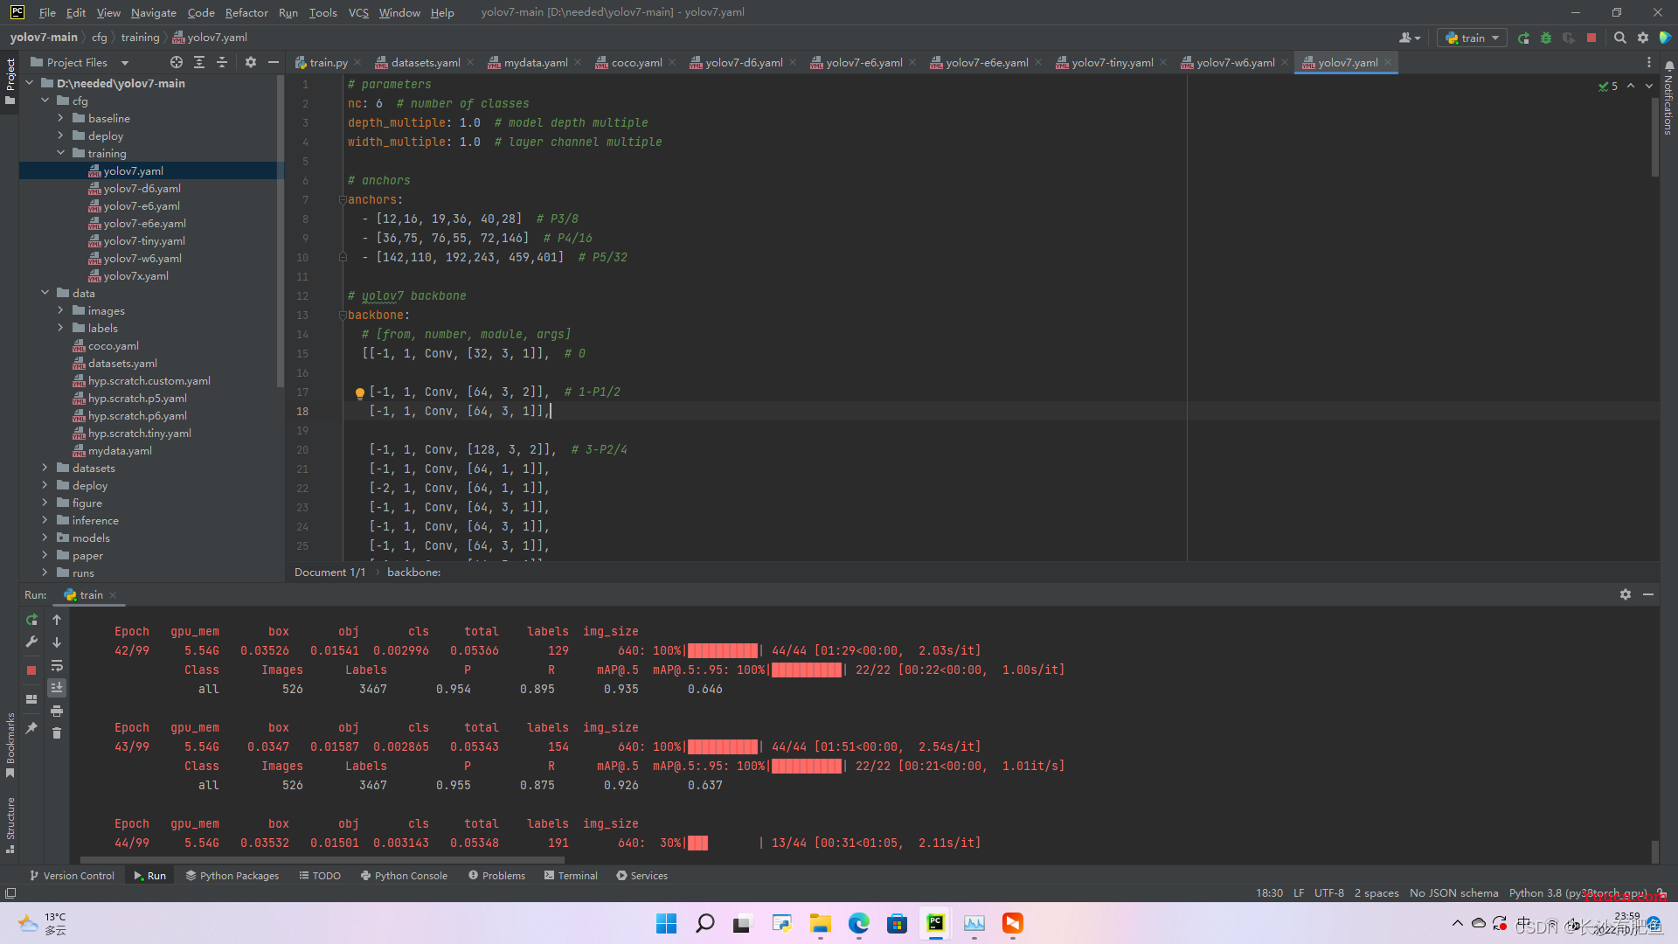Click the backbone: breadcrumb
The image size is (1678, 944).
413,573
